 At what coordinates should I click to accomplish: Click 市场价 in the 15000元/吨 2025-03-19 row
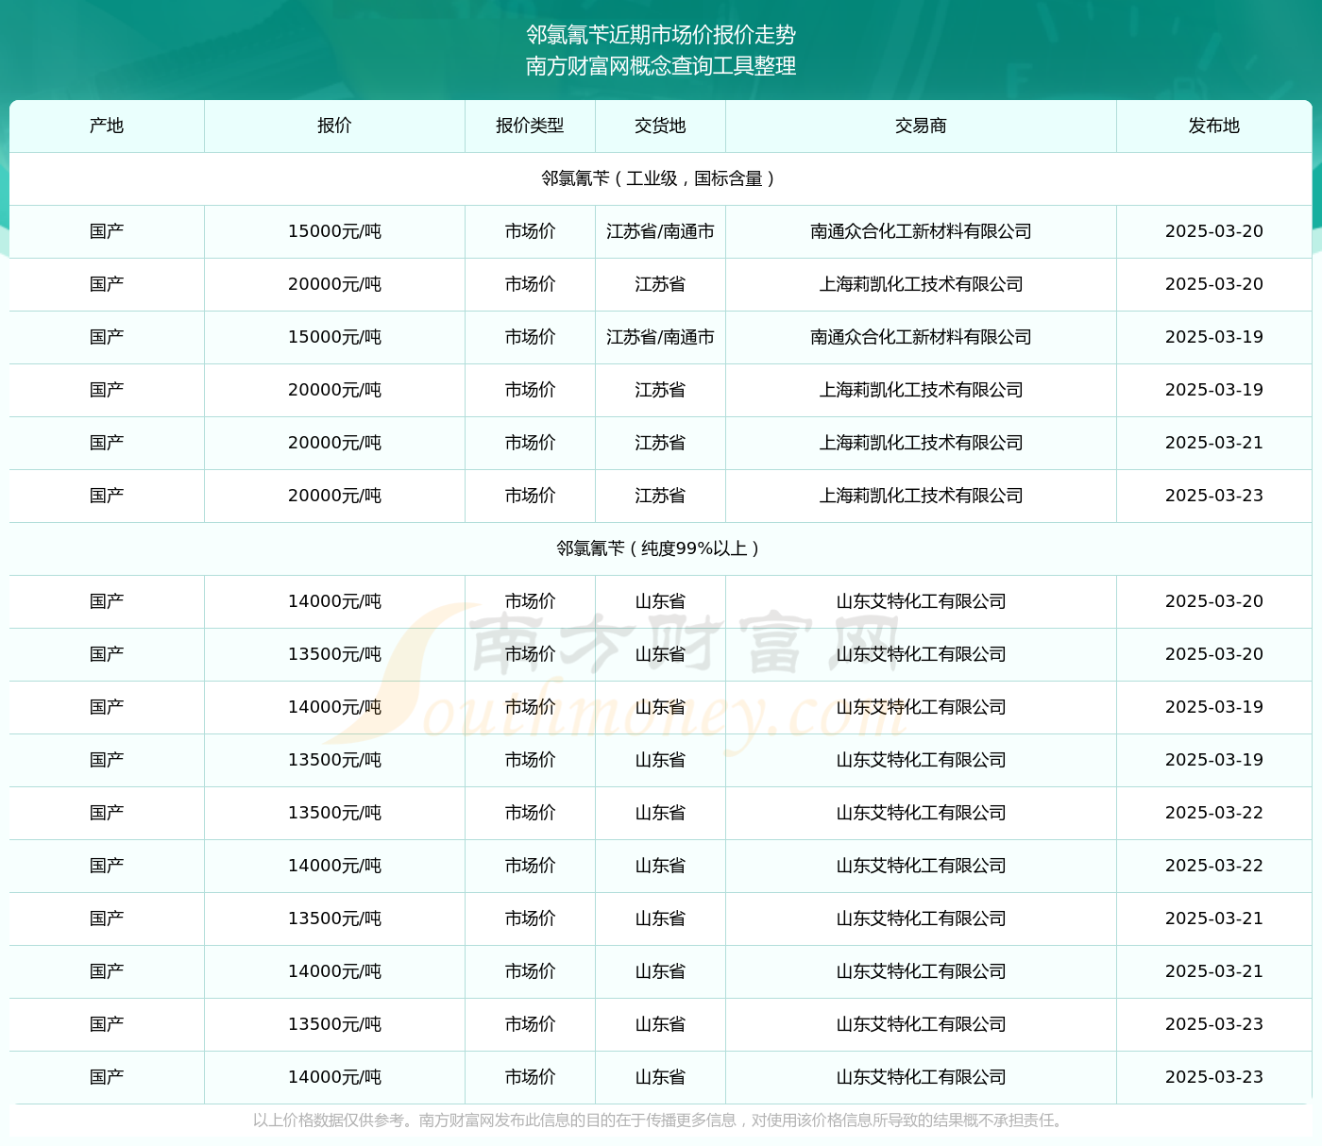coord(530,337)
